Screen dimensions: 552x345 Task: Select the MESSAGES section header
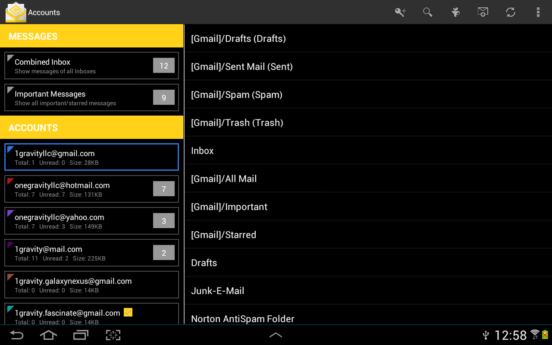tap(33, 36)
